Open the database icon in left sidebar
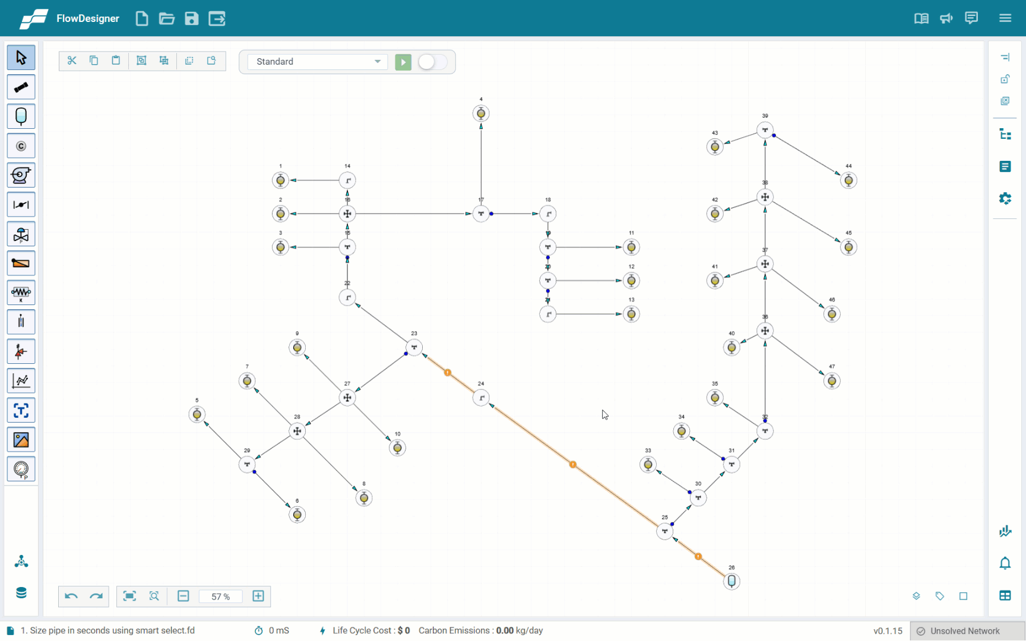Viewport: 1026px width, 641px height. (21, 592)
